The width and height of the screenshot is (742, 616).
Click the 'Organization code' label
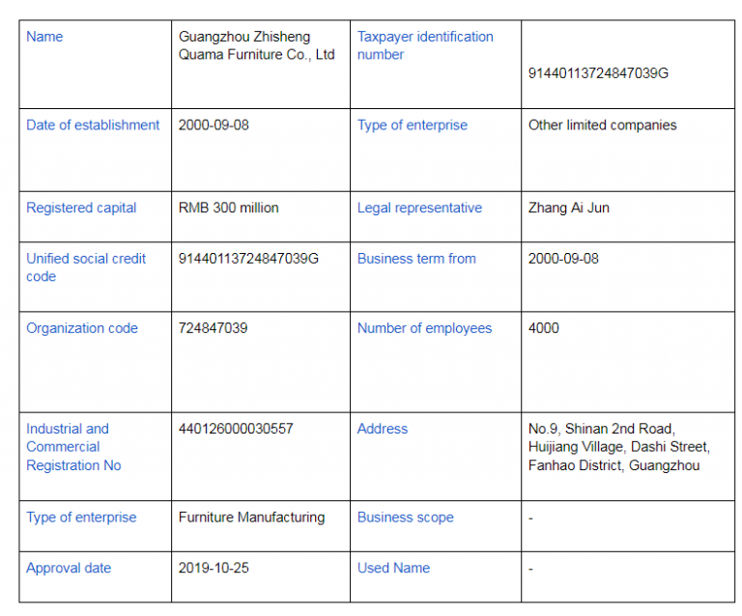pyautogui.click(x=82, y=328)
